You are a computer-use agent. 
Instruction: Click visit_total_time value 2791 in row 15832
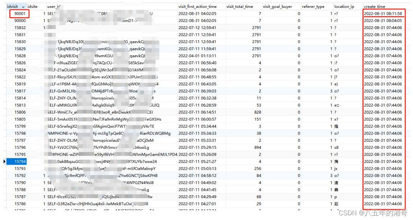256,28
